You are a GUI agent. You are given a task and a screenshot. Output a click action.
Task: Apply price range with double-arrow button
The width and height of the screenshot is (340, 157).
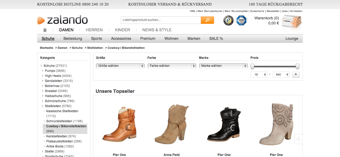tap(296, 75)
